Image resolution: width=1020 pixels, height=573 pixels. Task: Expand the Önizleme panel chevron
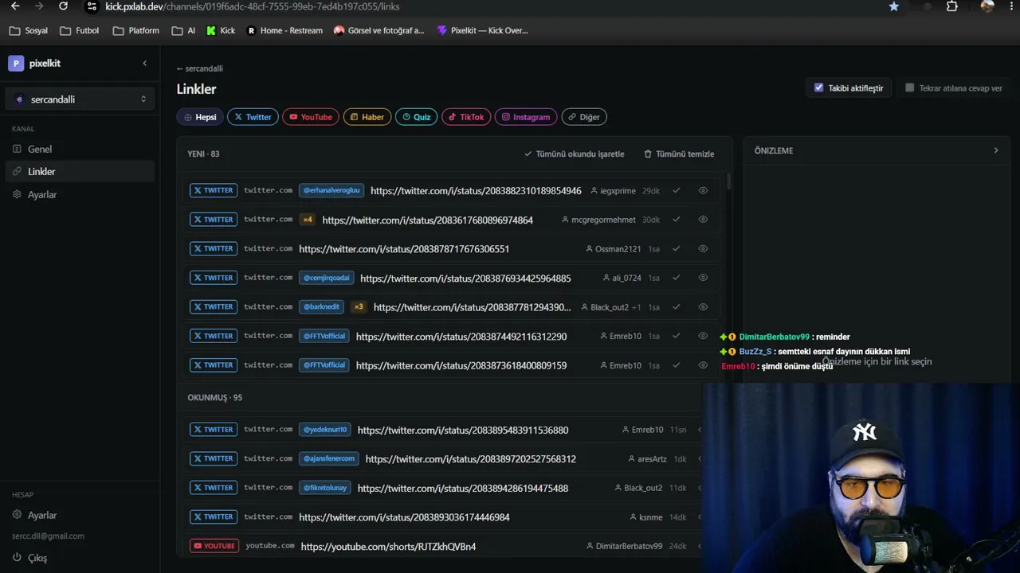point(995,150)
